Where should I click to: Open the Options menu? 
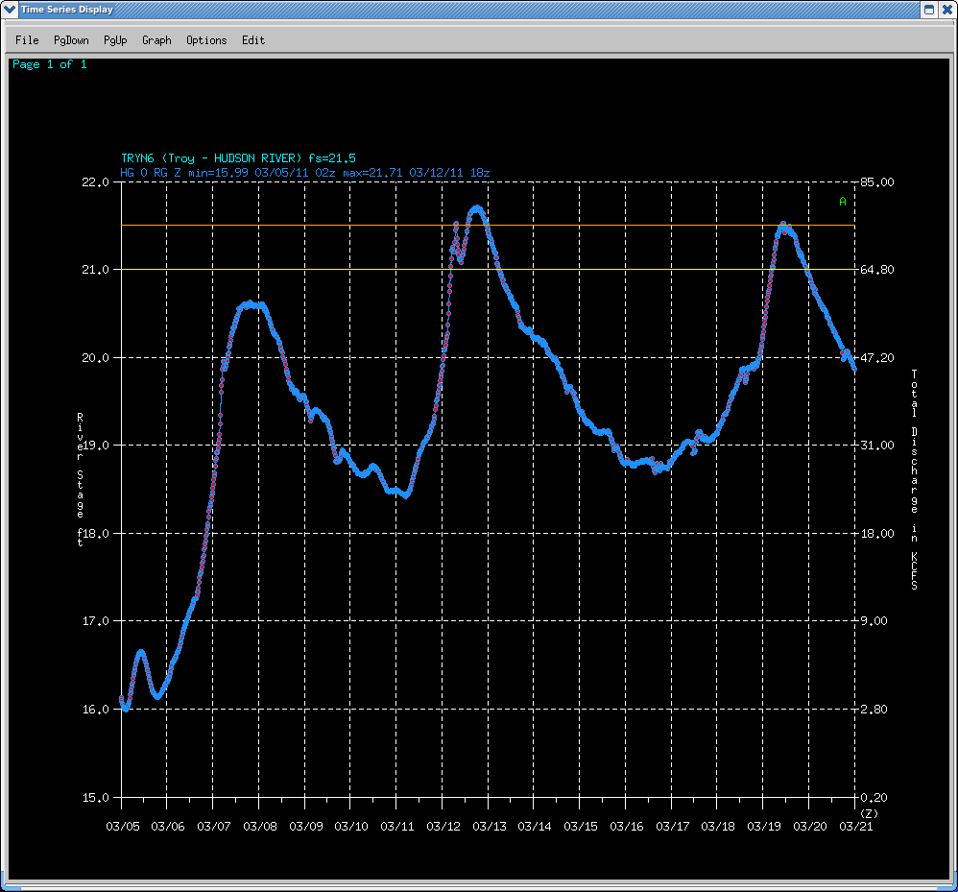click(x=206, y=40)
